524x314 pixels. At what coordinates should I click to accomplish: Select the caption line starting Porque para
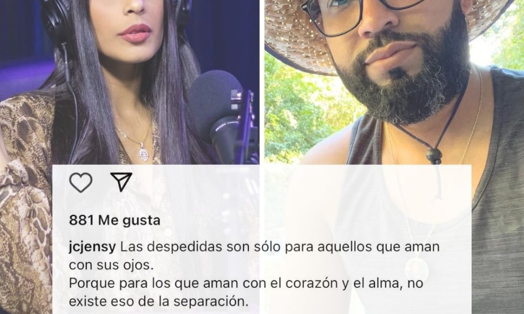(246, 283)
